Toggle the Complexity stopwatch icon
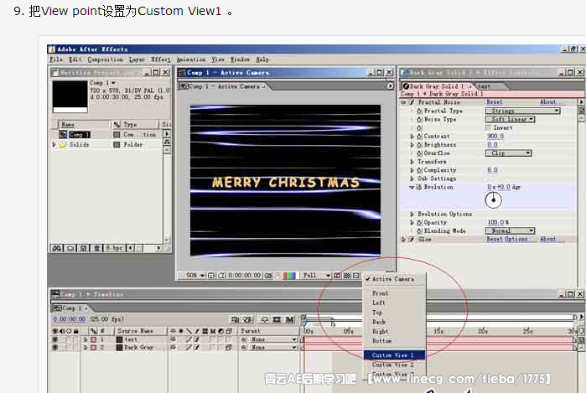The width and height of the screenshot is (586, 393). click(419, 170)
